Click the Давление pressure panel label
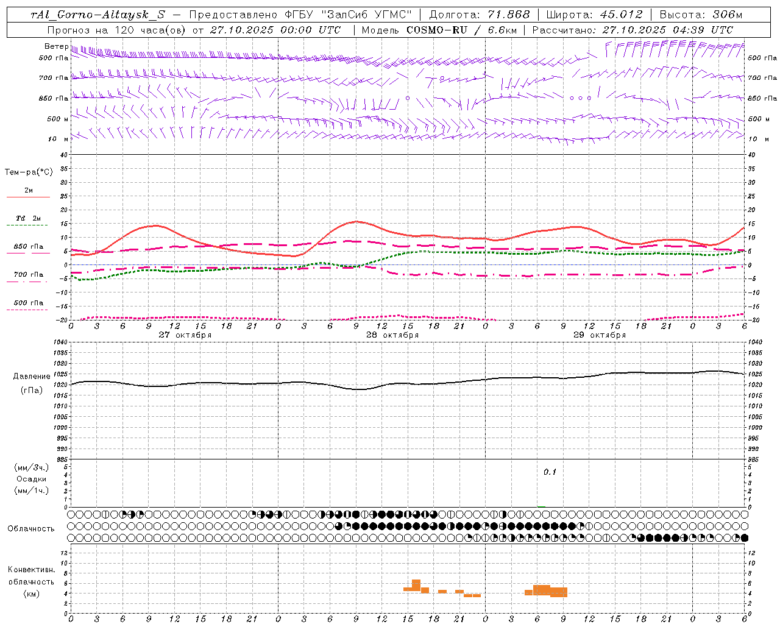780x624 pixels. click(32, 377)
